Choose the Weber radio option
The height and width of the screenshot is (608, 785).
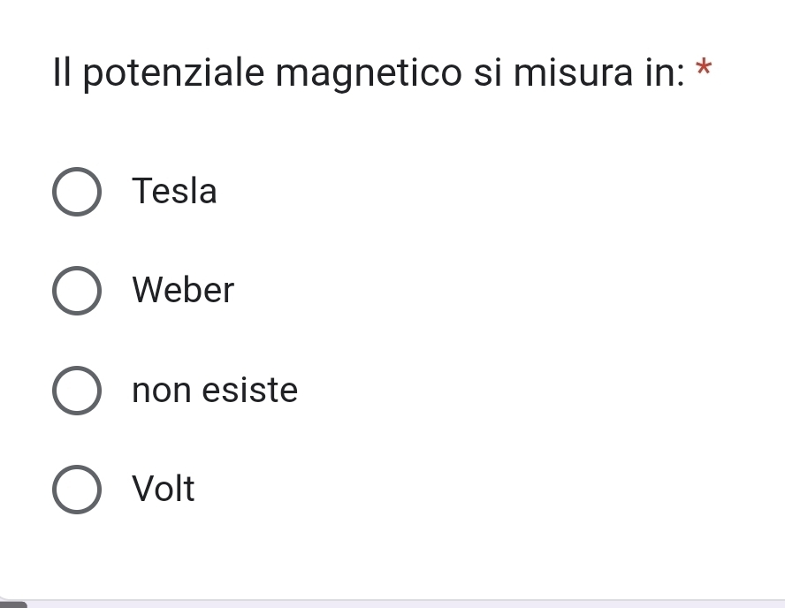coord(77,291)
